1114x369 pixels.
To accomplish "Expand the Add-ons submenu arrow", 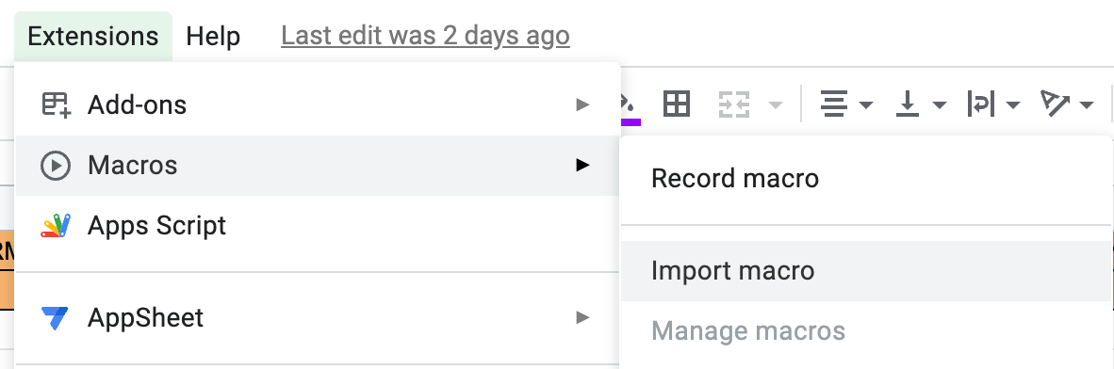I will point(582,105).
